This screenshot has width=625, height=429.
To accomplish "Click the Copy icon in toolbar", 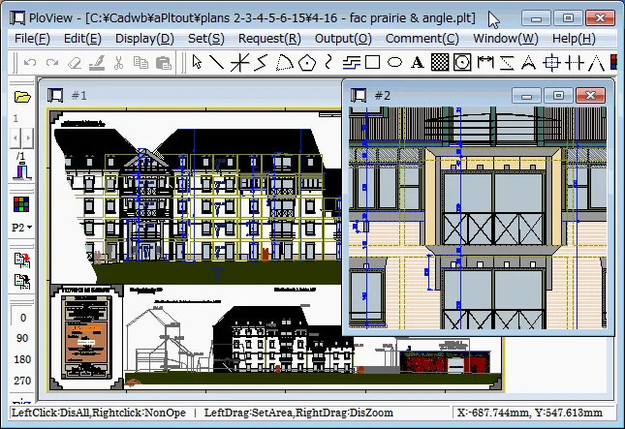I will [141, 63].
